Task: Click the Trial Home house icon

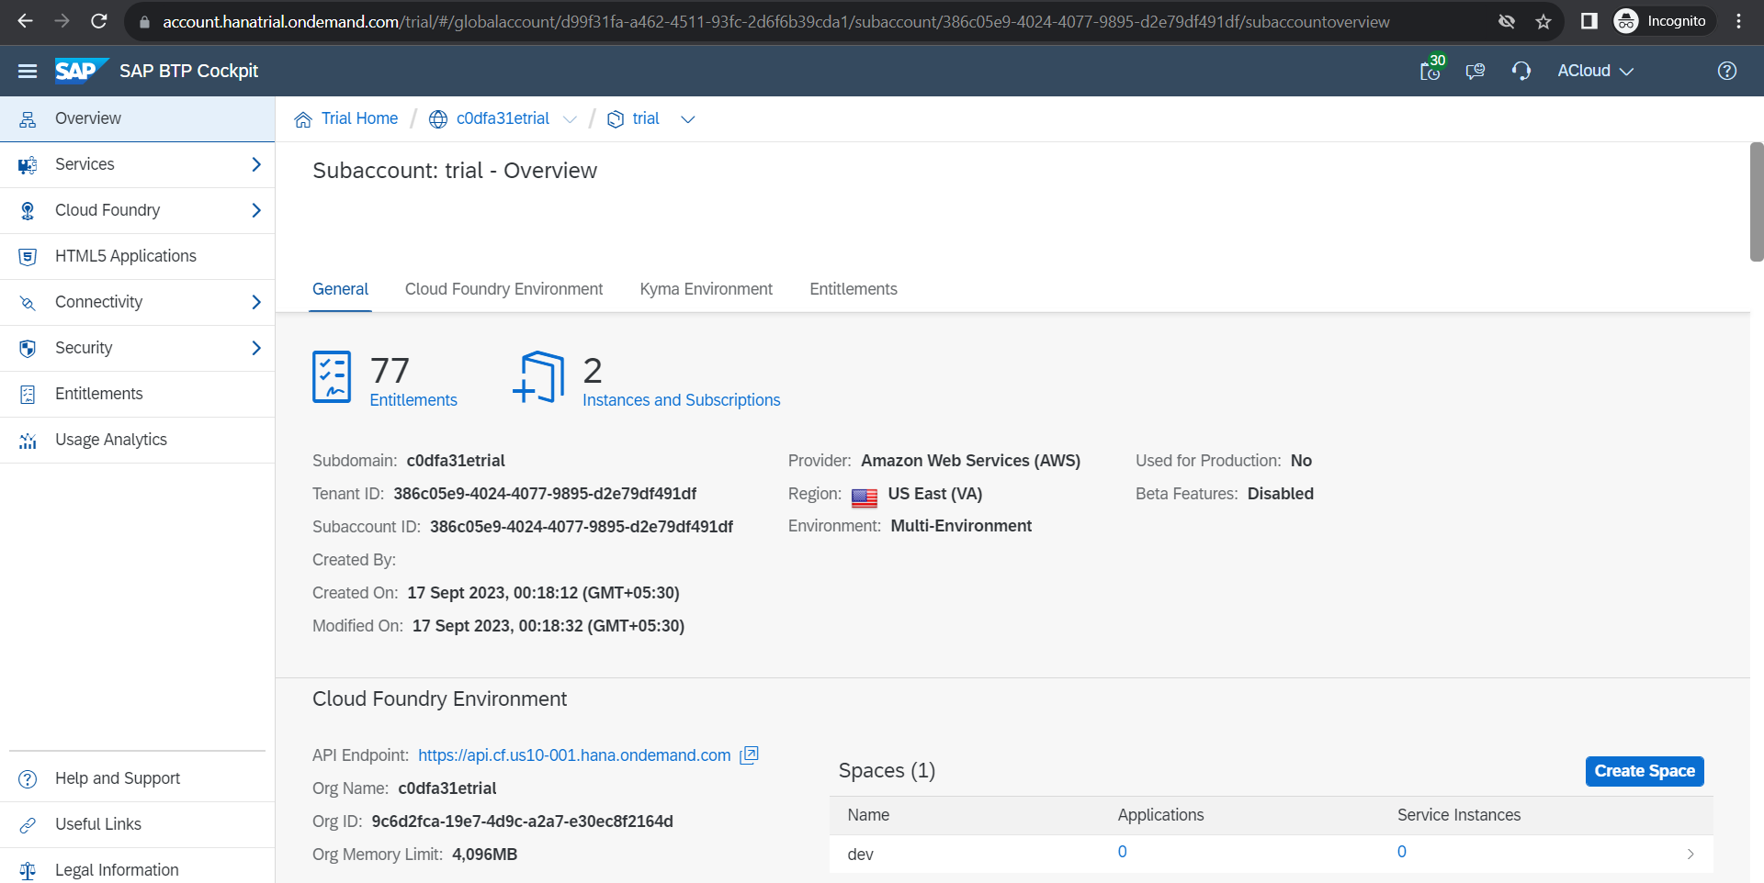Action: 303,119
